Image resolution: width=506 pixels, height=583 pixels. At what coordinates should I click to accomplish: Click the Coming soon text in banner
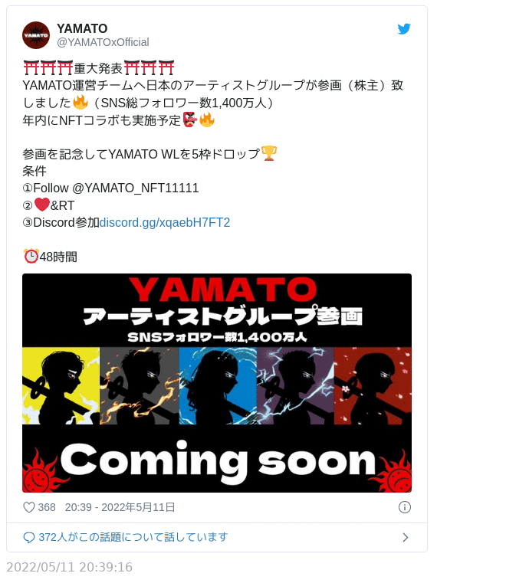tap(218, 461)
